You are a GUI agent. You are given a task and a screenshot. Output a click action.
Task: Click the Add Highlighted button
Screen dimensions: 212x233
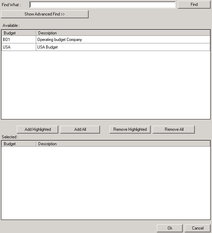pos(38,129)
